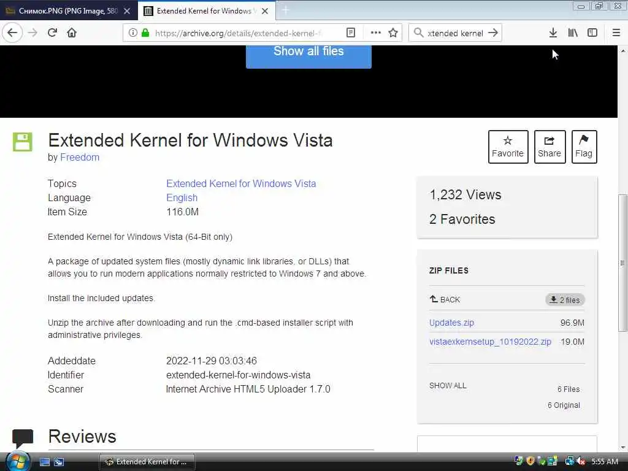The width and height of the screenshot is (628, 471).
Task: Click the '2022-11-29 03:03:46' added date
Action: [212, 361]
